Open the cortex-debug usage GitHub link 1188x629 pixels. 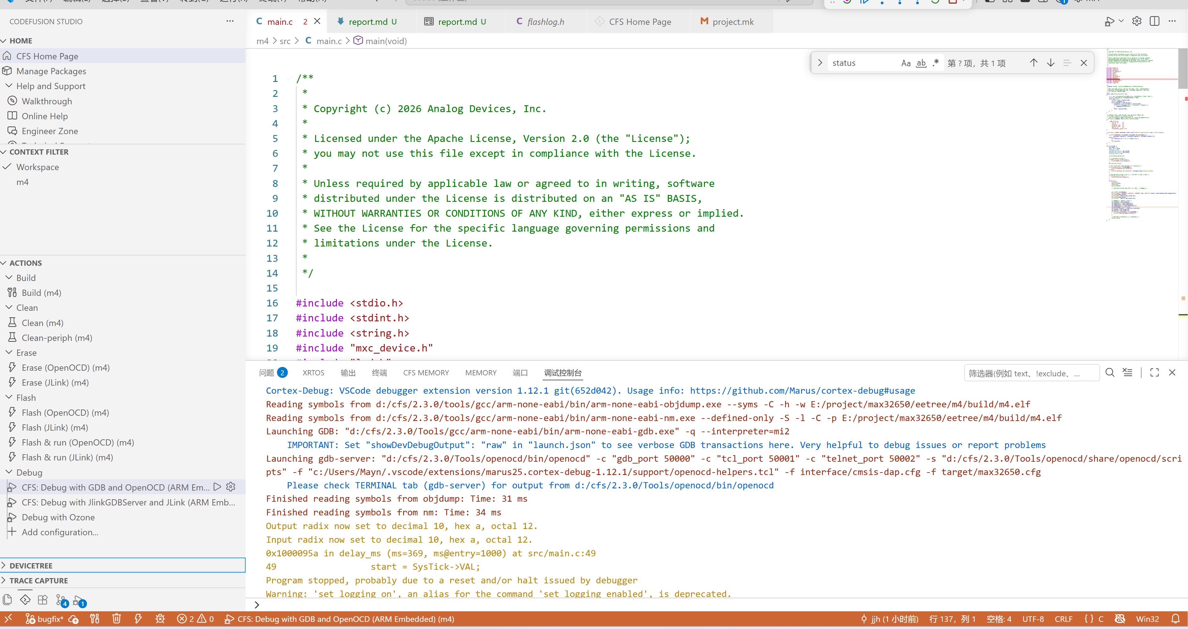[802, 391]
